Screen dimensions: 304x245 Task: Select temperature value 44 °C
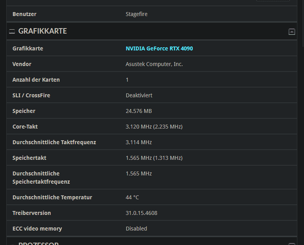132,197
